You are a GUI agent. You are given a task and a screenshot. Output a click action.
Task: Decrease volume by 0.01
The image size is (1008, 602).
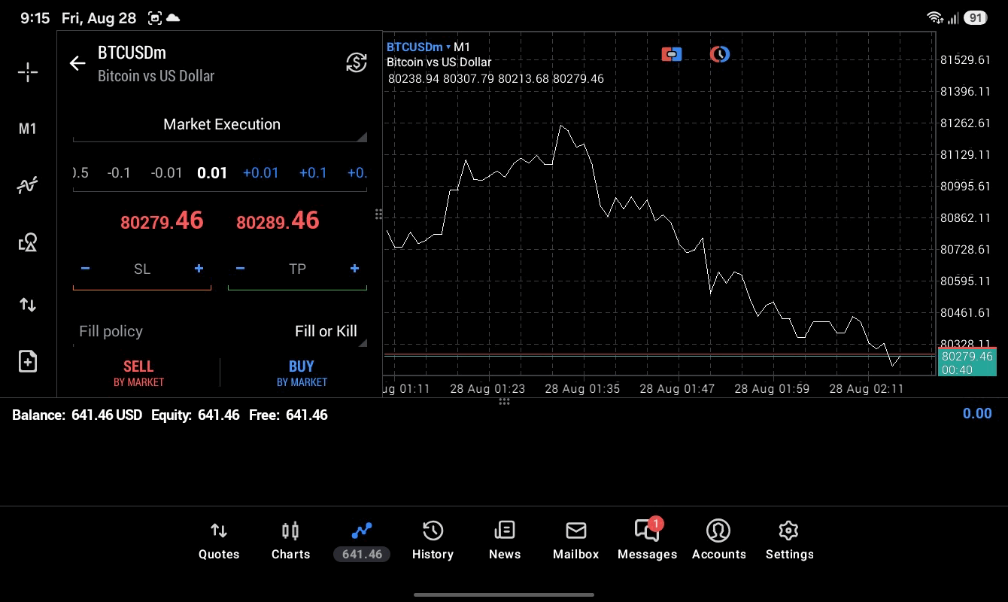(166, 173)
